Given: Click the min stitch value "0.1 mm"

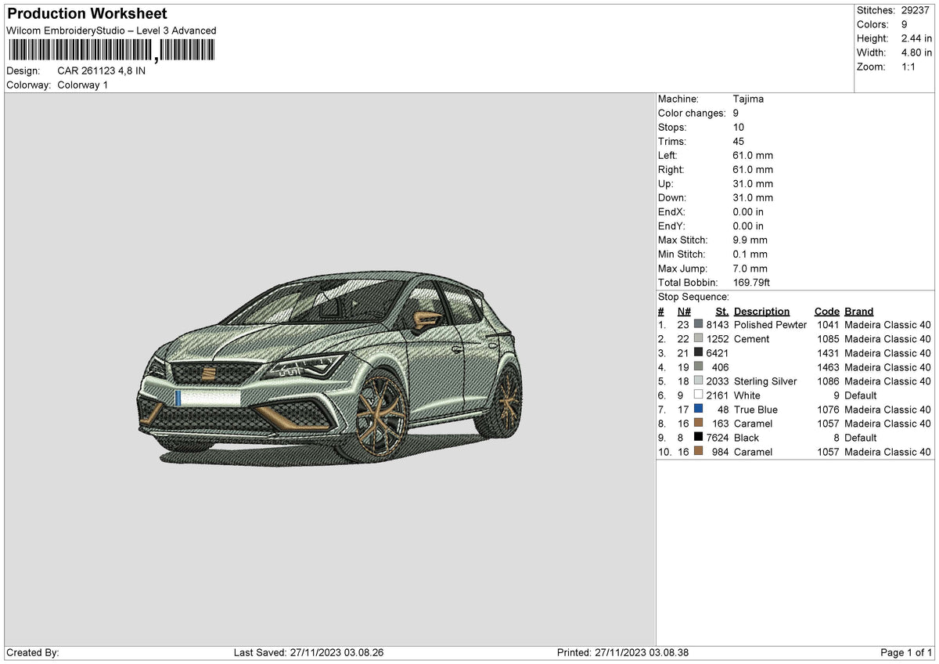Looking at the screenshot, I should click(750, 254).
